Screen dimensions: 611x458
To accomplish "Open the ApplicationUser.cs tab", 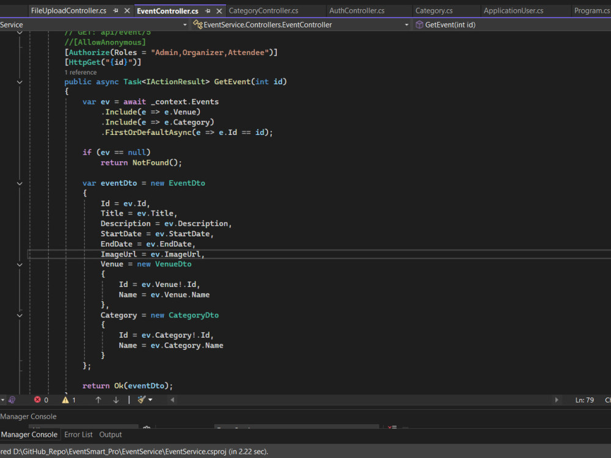I will click(513, 11).
